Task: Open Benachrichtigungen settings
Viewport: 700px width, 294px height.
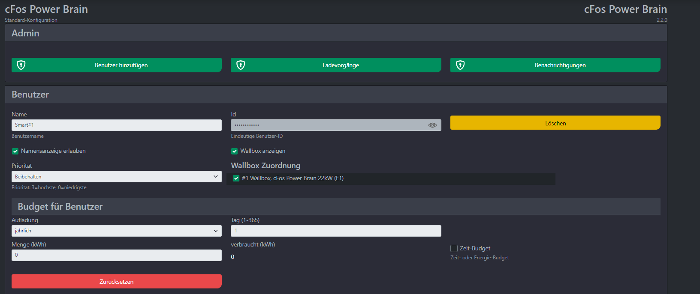Action: click(x=555, y=65)
